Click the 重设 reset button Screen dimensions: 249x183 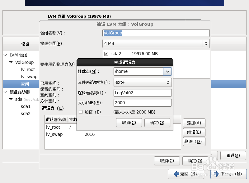[x=233, y=156]
